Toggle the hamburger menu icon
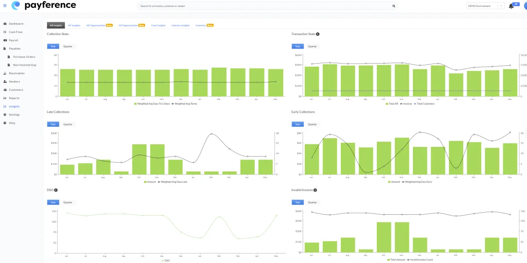527x263 pixels. click(x=5, y=6)
